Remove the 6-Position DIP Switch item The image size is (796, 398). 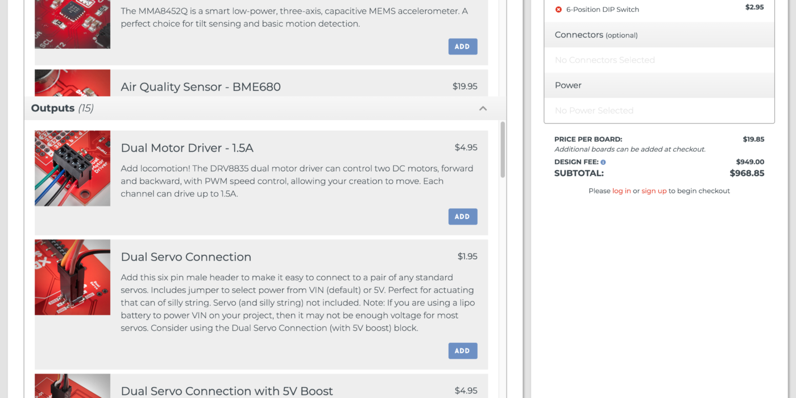(558, 10)
